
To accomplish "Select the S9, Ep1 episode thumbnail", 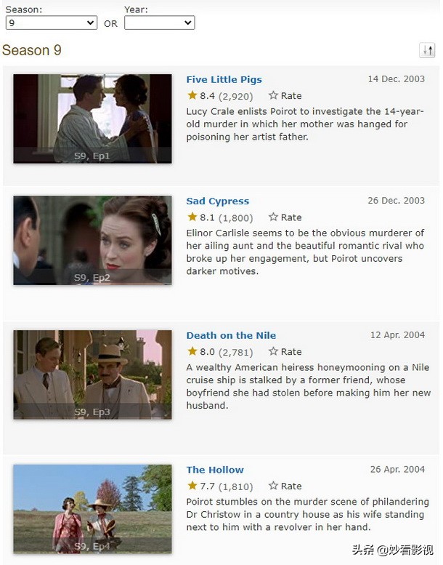I will (92, 119).
